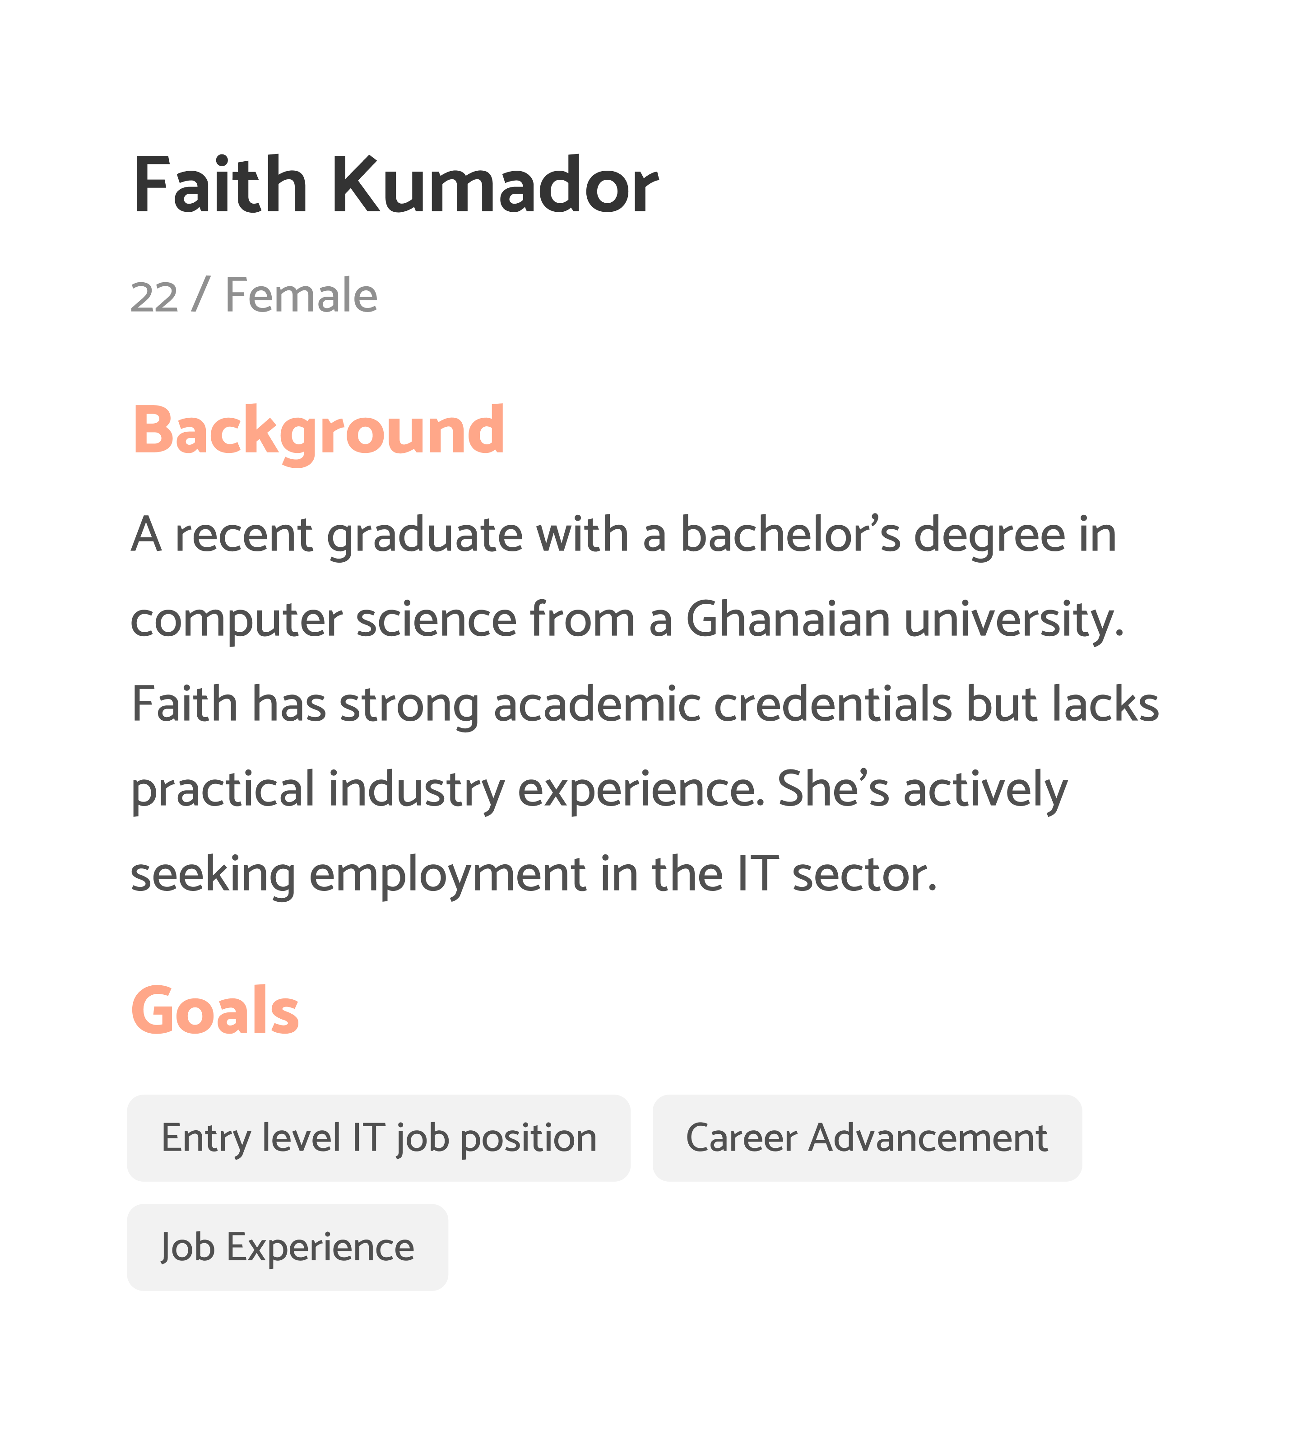The height and width of the screenshot is (1445, 1300).
Task: Select the "Career Advancement" goal tag
Action: (x=866, y=1138)
